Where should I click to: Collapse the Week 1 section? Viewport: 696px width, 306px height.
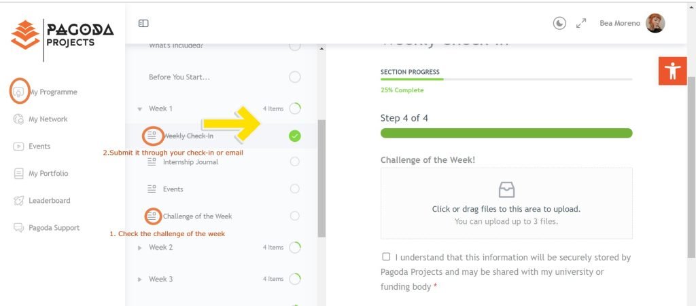pyautogui.click(x=140, y=109)
